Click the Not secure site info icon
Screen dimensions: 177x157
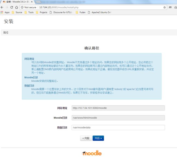(x=22, y=7)
